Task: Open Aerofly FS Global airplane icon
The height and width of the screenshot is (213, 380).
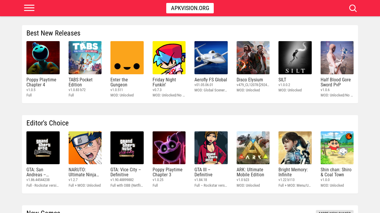Action: tap(211, 58)
